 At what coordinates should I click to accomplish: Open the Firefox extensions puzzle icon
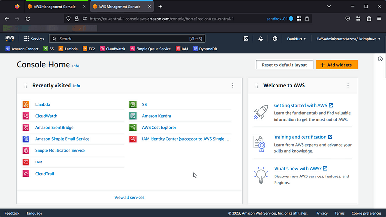pos(369,19)
